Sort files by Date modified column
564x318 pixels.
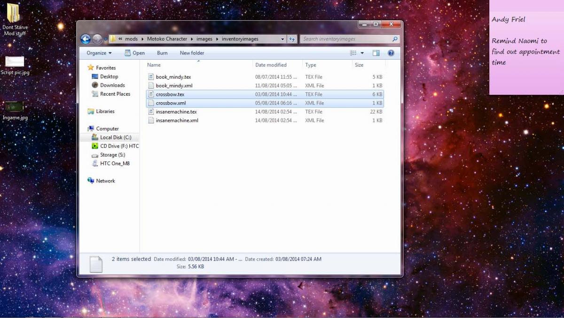(x=271, y=65)
